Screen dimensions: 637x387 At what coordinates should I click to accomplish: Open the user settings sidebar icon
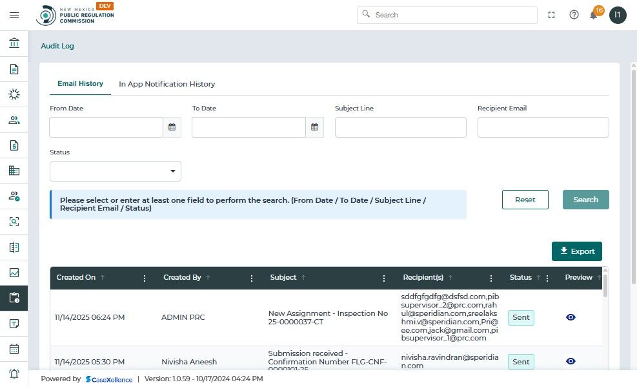pos(14,196)
